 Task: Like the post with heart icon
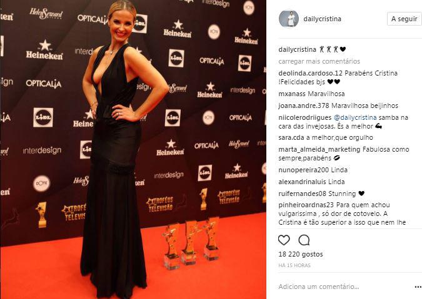(284, 240)
